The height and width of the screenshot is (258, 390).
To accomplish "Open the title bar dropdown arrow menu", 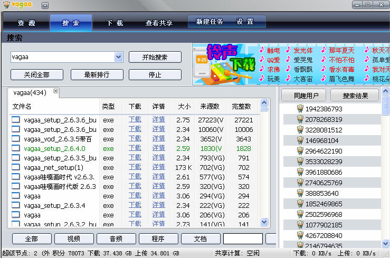I will coord(45,5).
